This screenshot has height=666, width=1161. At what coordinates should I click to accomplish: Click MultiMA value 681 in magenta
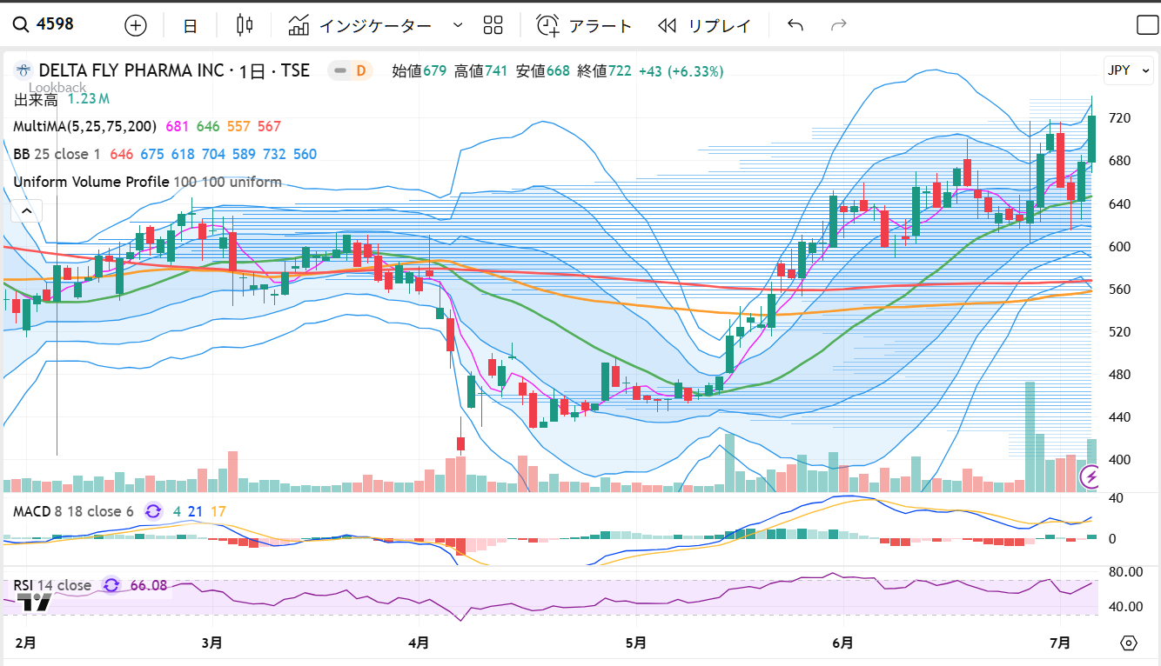(177, 126)
